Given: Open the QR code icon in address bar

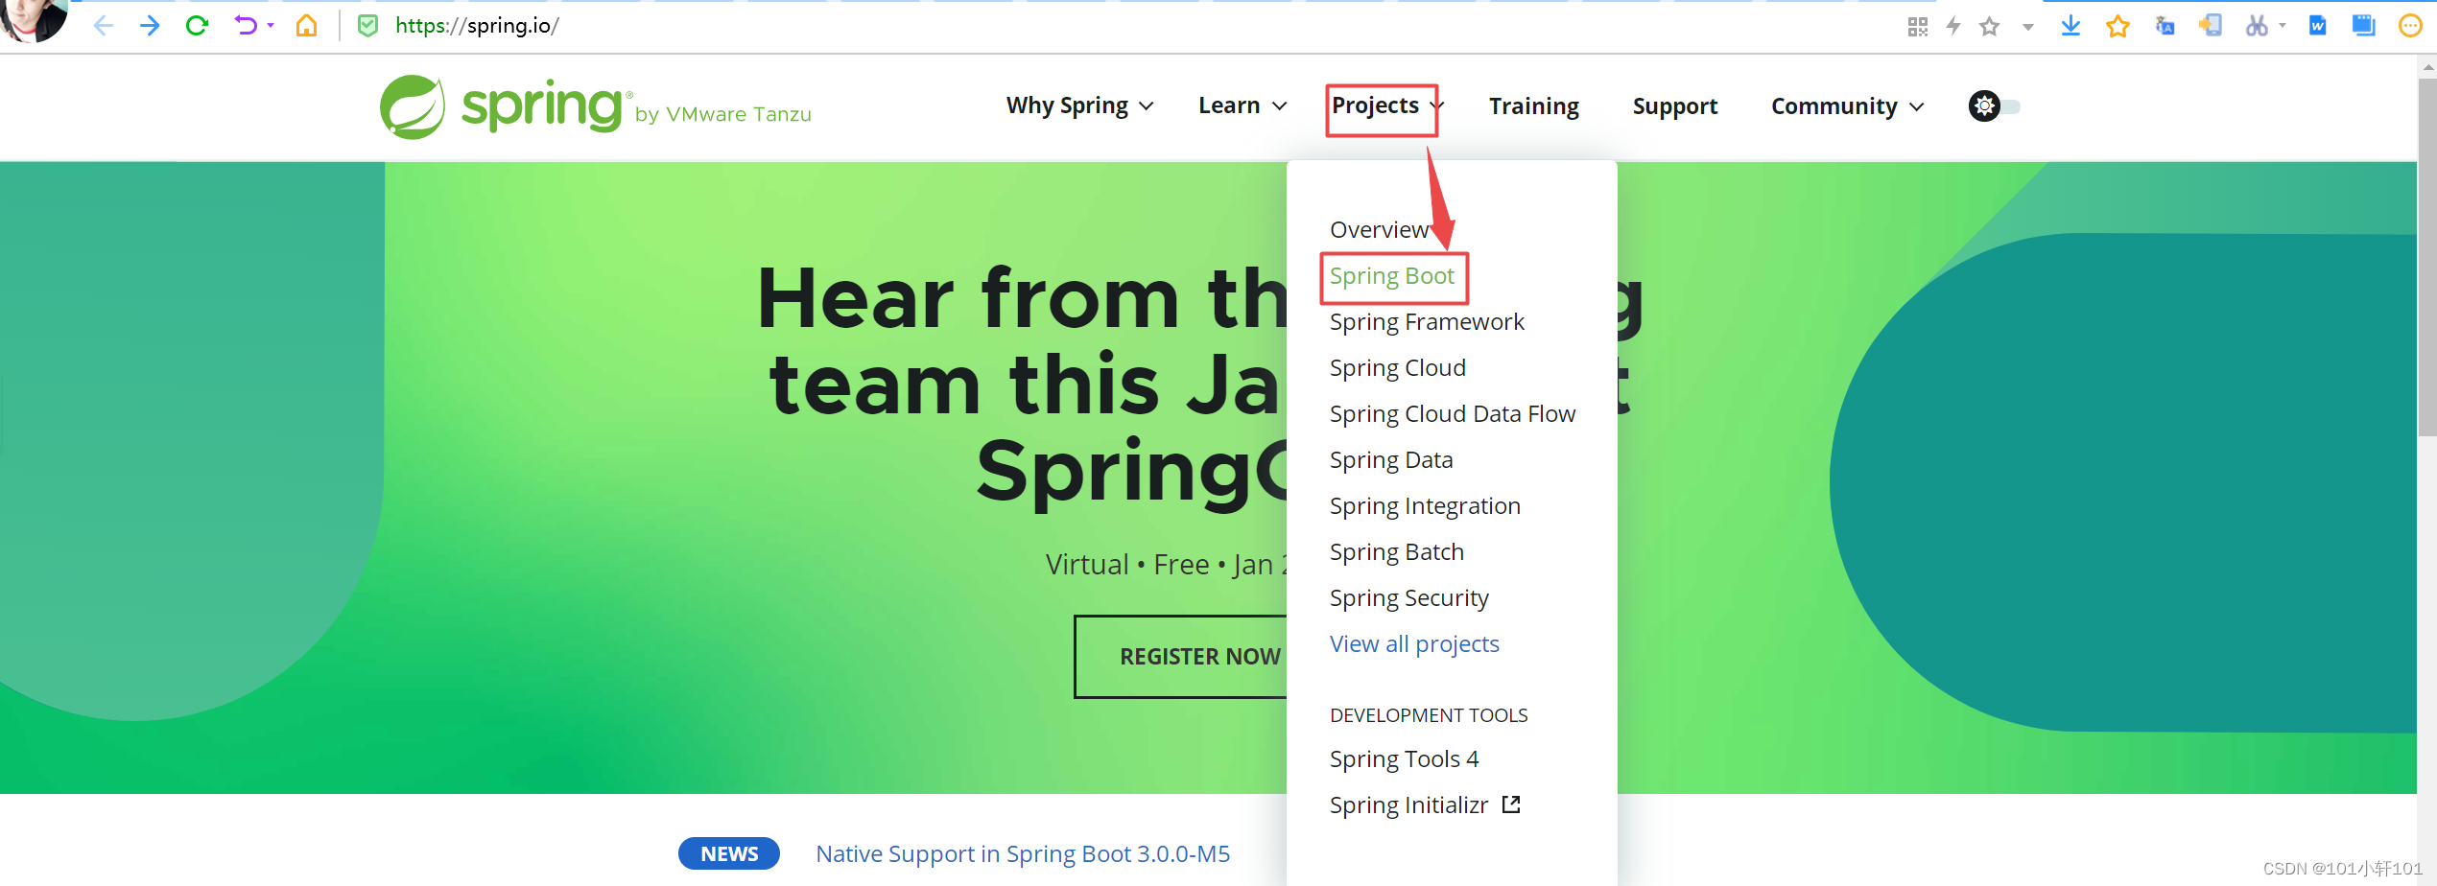Looking at the screenshot, I should (x=1917, y=27).
